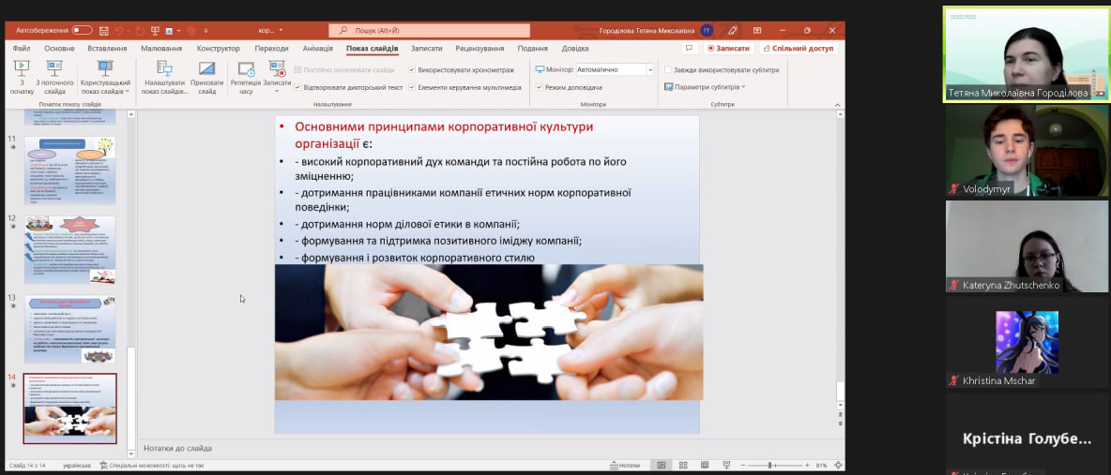
Task: Enable 'Завжди використовувати субтитри' checkbox
Action: point(667,70)
